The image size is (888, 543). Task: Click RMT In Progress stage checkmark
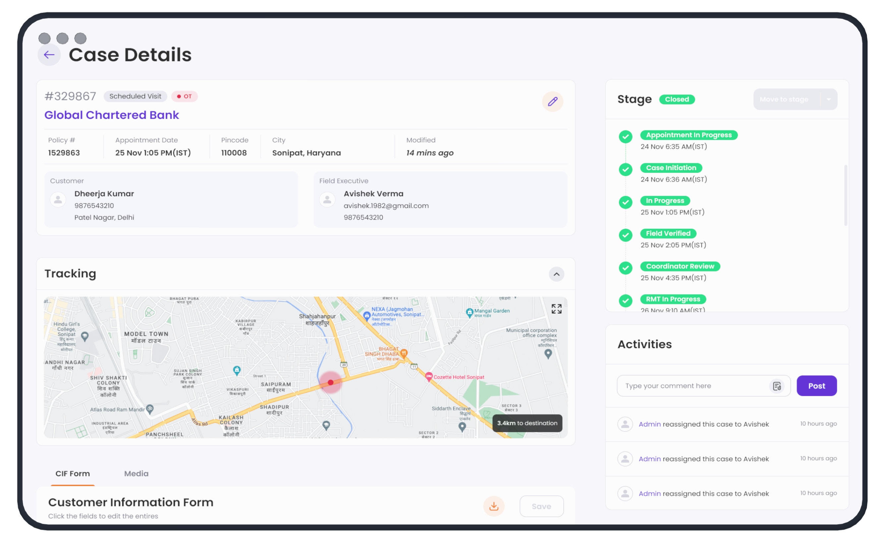click(626, 300)
